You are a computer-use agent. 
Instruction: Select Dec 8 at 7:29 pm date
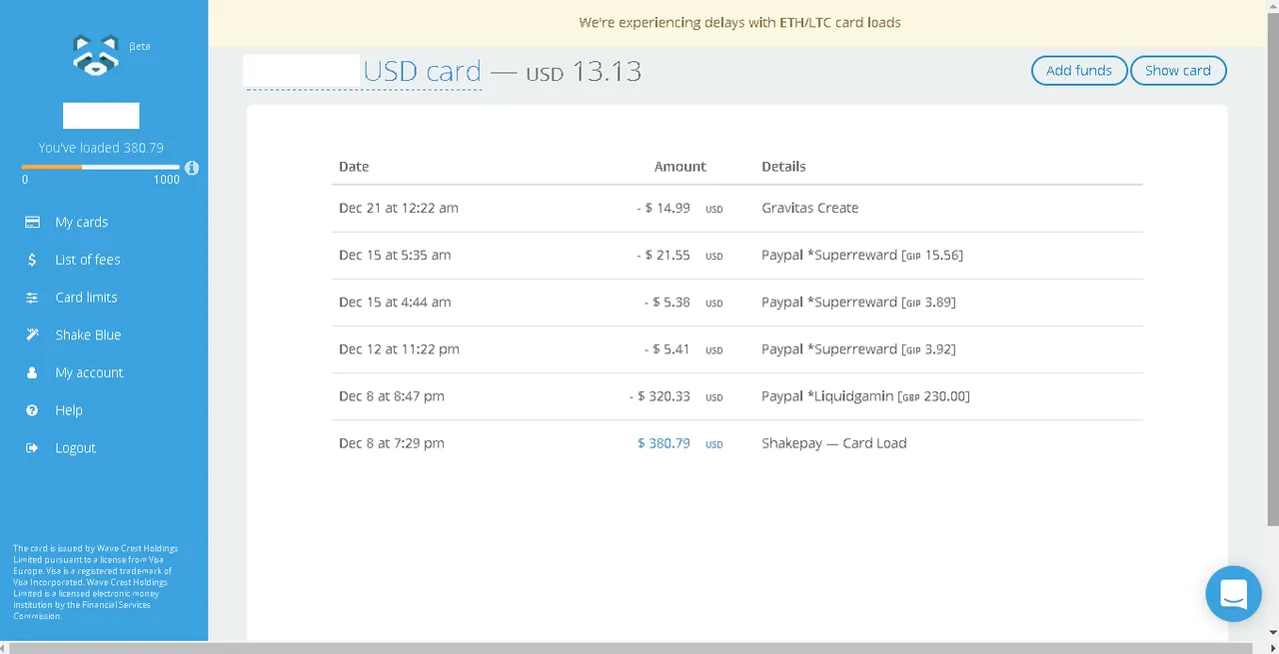pyautogui.click(x=392, y=442)
